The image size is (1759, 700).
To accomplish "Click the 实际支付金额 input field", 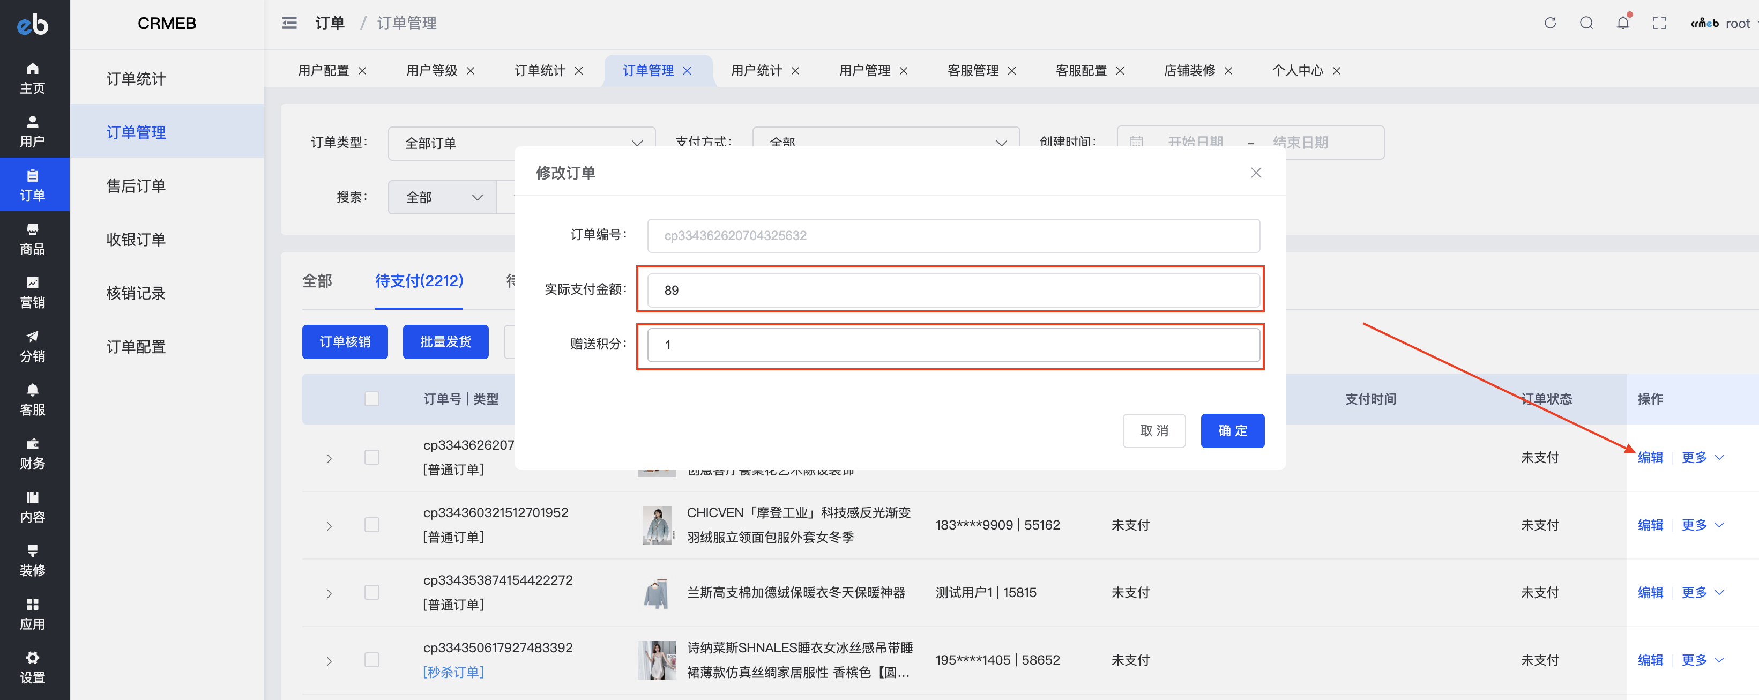I will (x=952, y=291).
